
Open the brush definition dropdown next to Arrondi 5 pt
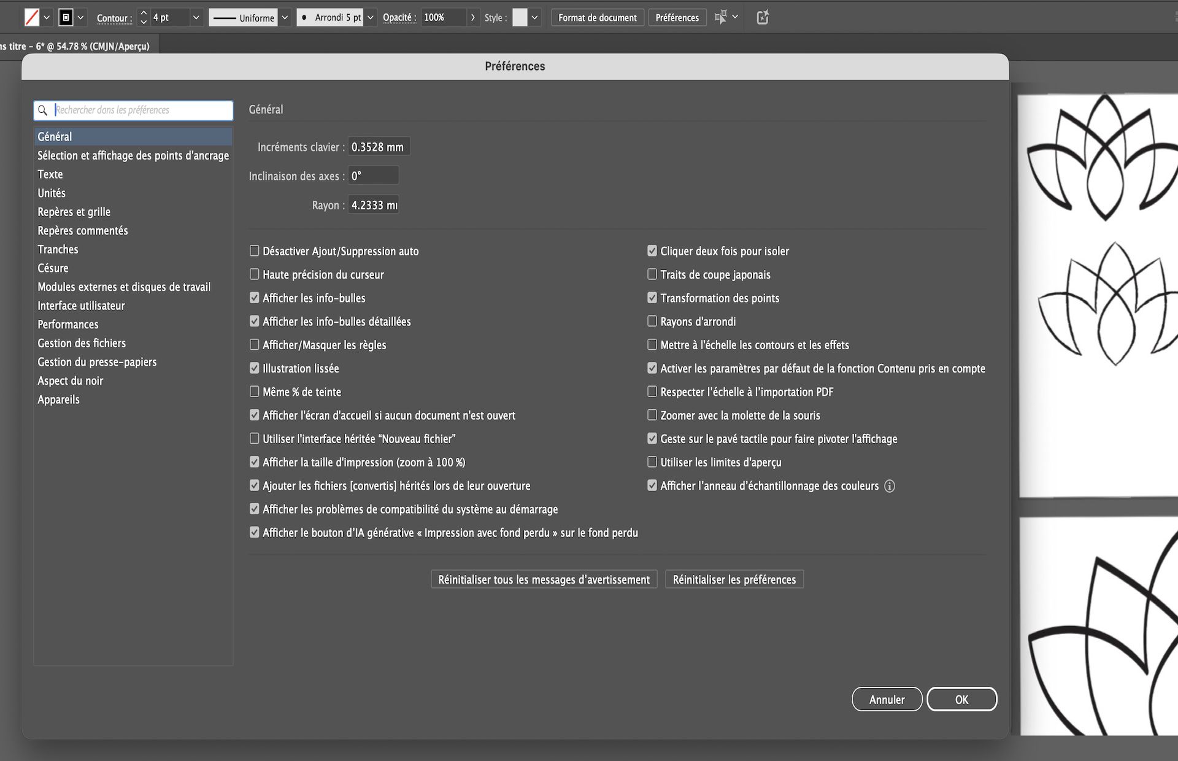point(369,17)
